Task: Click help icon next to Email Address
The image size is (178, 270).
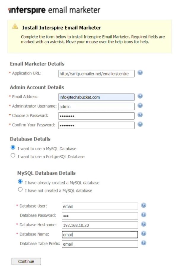Action: click(x=140, y=96)
